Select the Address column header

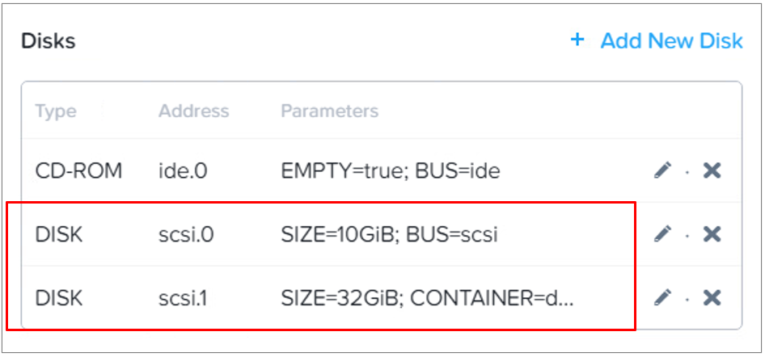tap(194, 111)
